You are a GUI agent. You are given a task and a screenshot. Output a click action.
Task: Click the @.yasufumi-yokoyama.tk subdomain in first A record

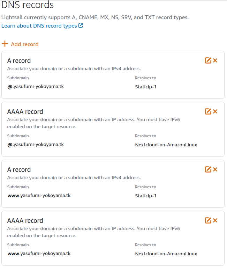36,87
